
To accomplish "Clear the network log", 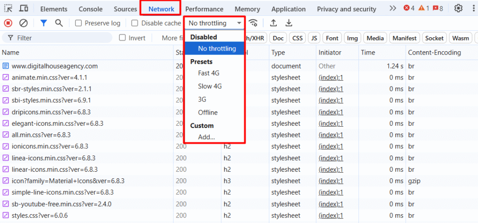I will 23,23.
